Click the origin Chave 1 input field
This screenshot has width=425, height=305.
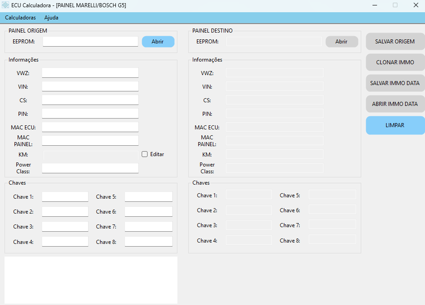[65, 197]
